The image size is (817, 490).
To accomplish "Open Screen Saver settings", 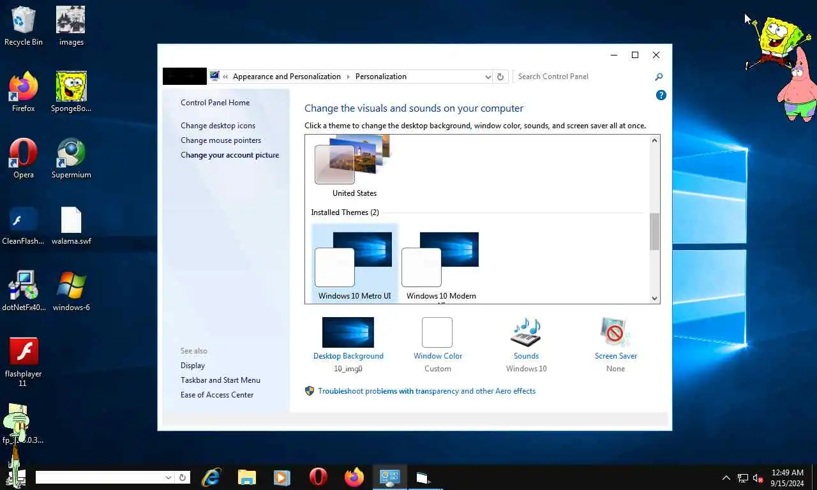I will click(x=615, y=345).
